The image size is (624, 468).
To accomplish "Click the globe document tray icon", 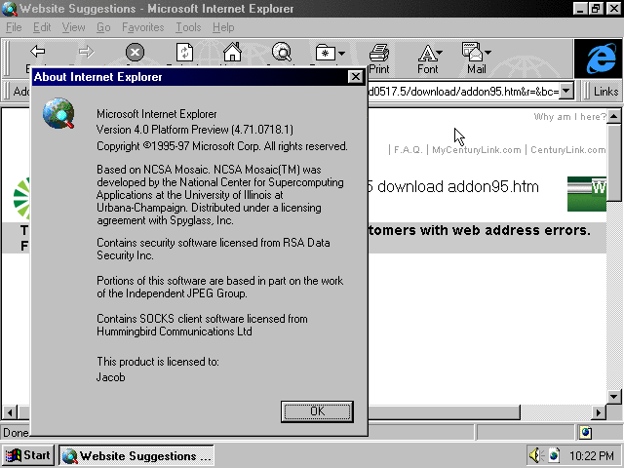I will tap(554, 455).
